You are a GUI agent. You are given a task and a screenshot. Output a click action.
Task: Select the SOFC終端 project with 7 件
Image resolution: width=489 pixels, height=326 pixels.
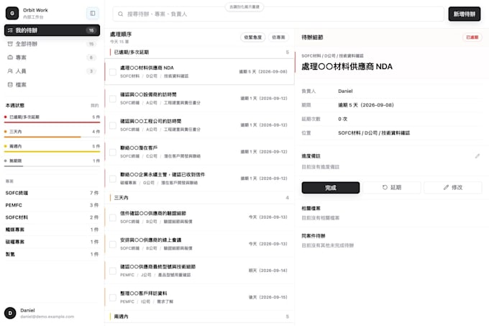52,193
